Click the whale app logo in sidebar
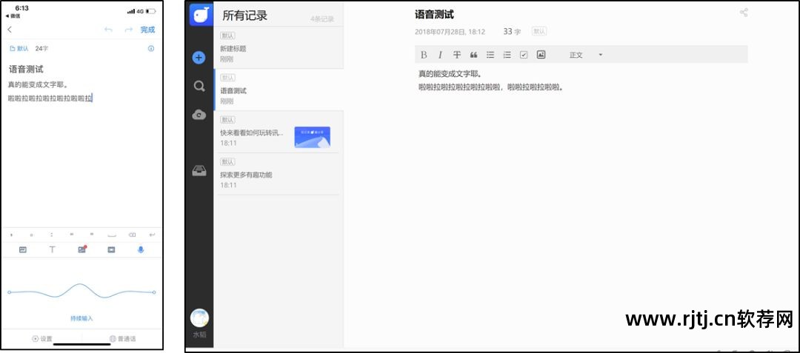 coord(201,15)
